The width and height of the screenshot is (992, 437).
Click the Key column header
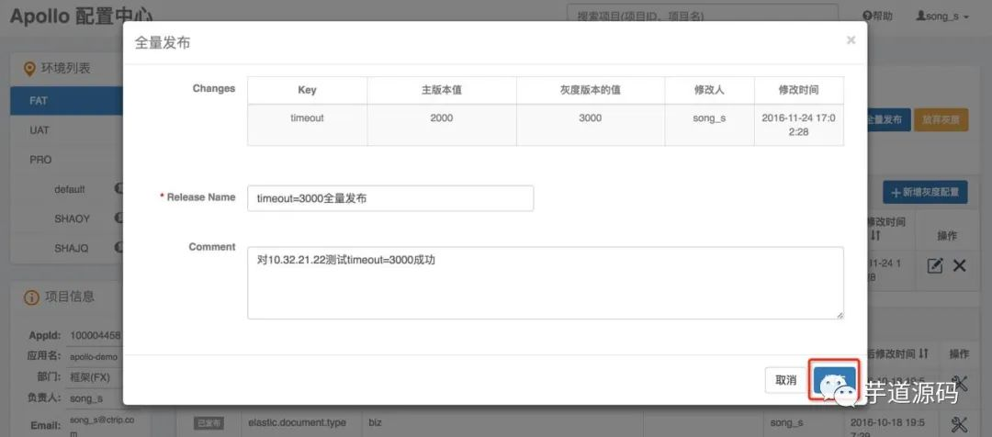[x=307, y=91]
